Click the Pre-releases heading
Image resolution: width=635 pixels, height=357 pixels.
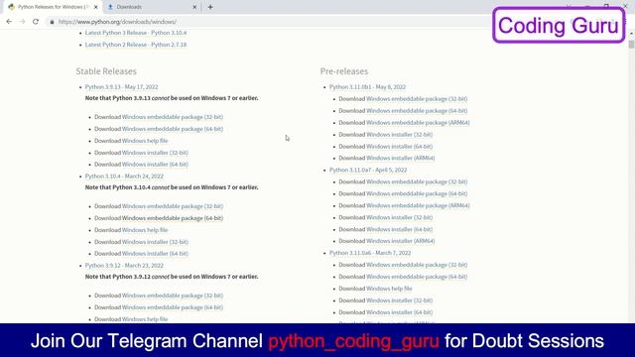(x=344, y=71)
